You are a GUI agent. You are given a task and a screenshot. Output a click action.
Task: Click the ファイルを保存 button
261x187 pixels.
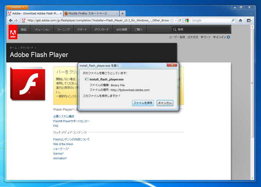pos(143,103)
